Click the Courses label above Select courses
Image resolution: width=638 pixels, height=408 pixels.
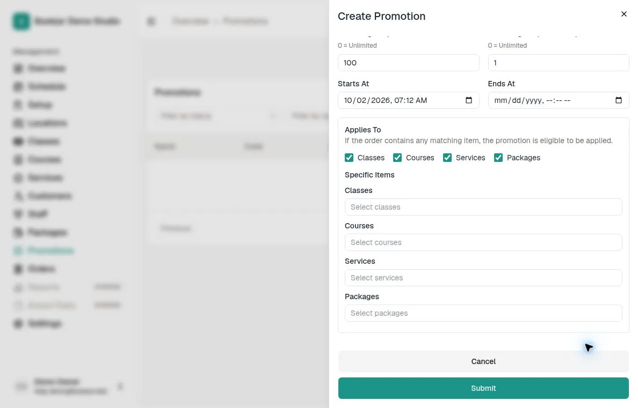[359, 226]
